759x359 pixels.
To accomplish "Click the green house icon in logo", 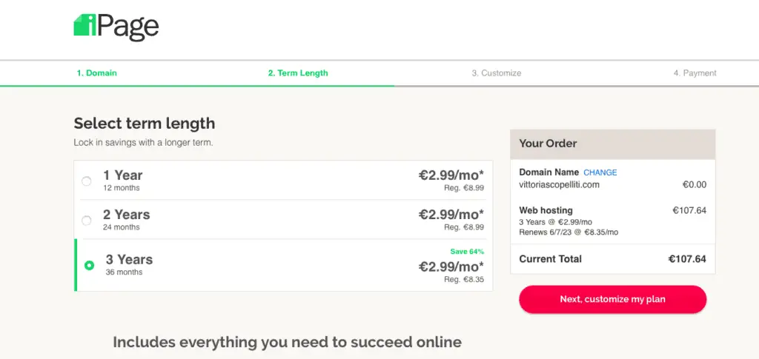I will (84, 24).
